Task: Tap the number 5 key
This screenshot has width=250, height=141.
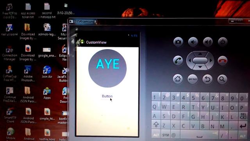Action: coord(195,96)
